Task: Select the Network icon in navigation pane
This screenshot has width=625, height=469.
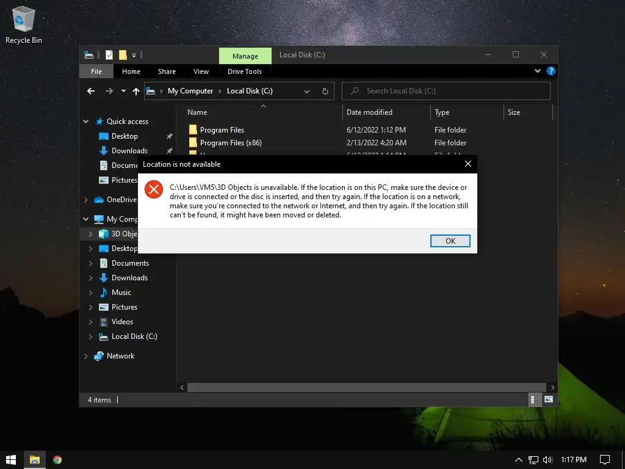Action: [x=99, y=356]
